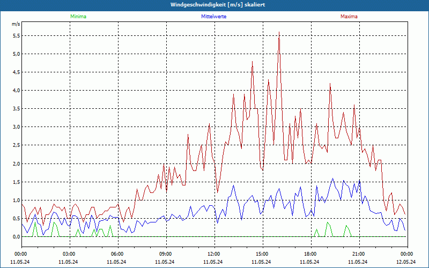Screen dimensions: 429x268
Task: Click the 03:00 time axis label
Action: pyautogui.click(x=70, y=254)
